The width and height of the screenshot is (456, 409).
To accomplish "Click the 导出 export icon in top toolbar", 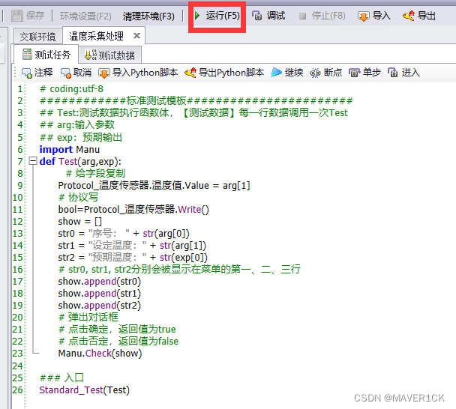I will pos(409,16).
